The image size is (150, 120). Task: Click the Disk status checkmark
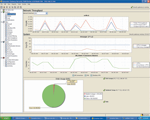[x=104, y=102]
